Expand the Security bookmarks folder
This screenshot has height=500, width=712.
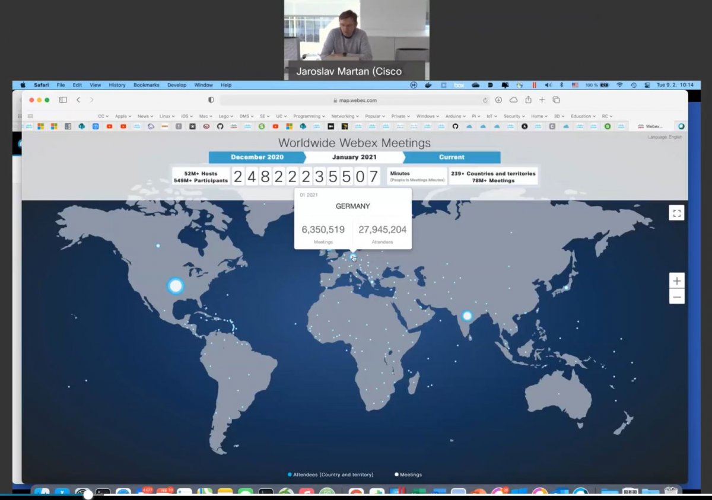pos(513,116)
